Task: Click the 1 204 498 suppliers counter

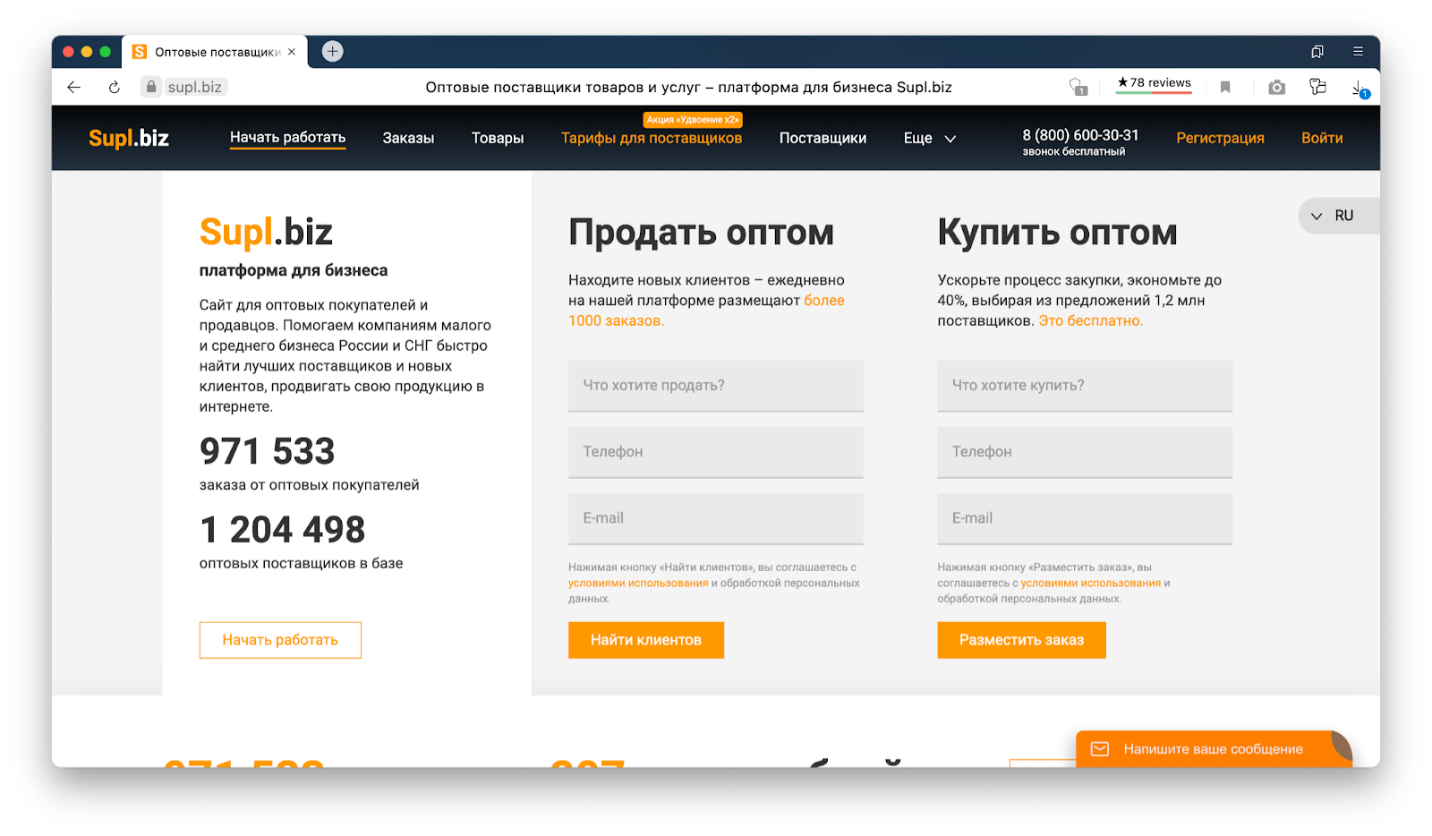Action: click(282, 530)
